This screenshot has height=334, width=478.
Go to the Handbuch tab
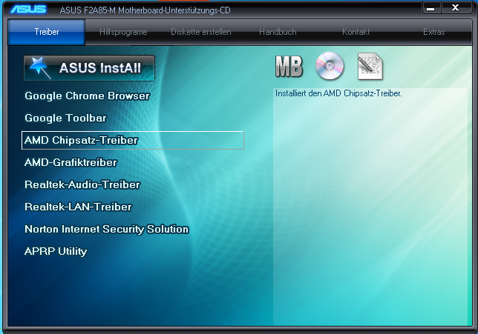tap(278, 32)
